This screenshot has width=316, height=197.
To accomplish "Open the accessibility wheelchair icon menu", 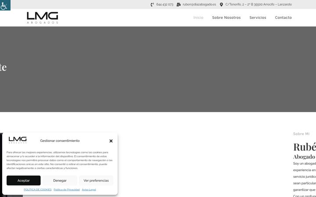I will click(x=4, y=5).
